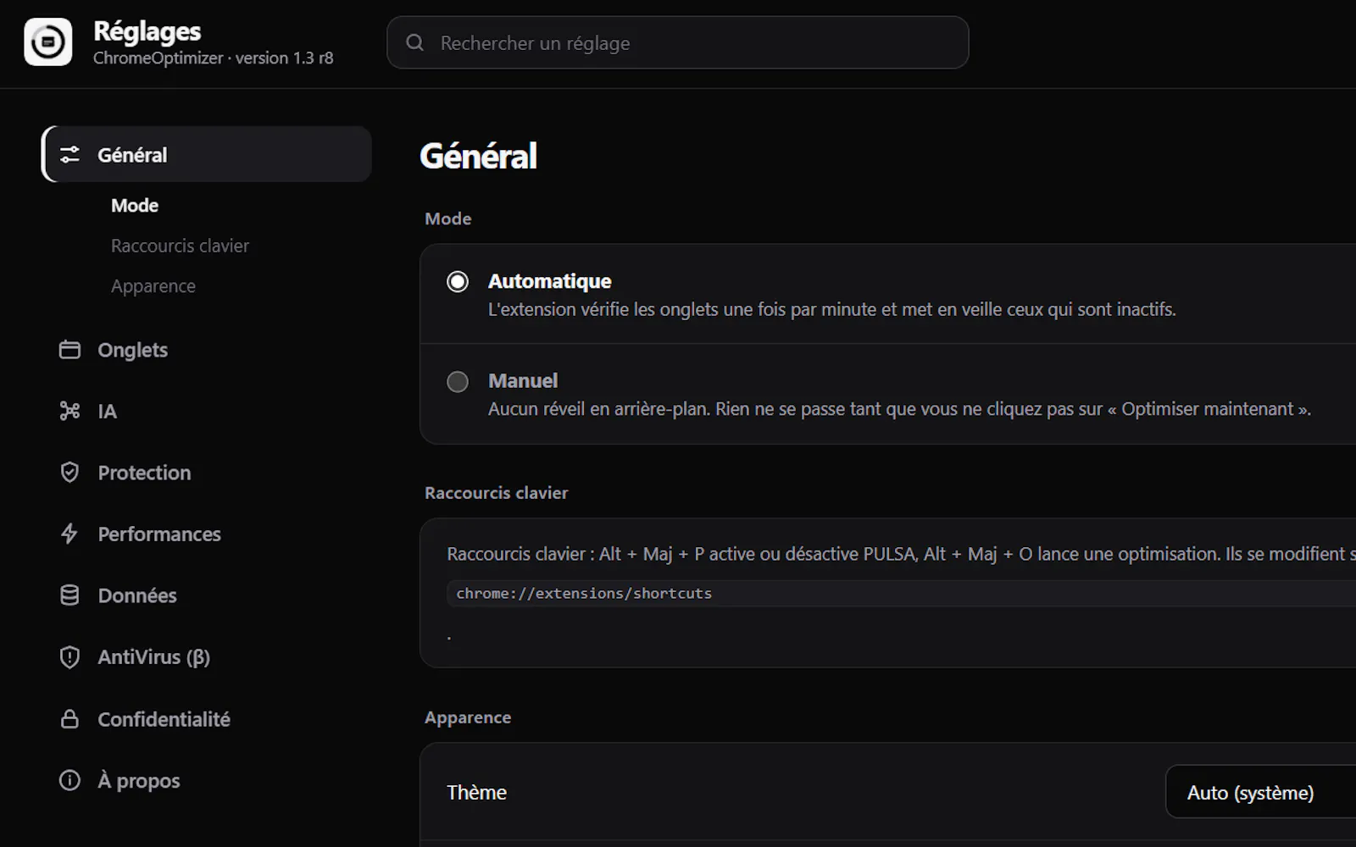Click the Onglets tab icon
This screenshot has height=847, width=1356.
pos(69,350)
